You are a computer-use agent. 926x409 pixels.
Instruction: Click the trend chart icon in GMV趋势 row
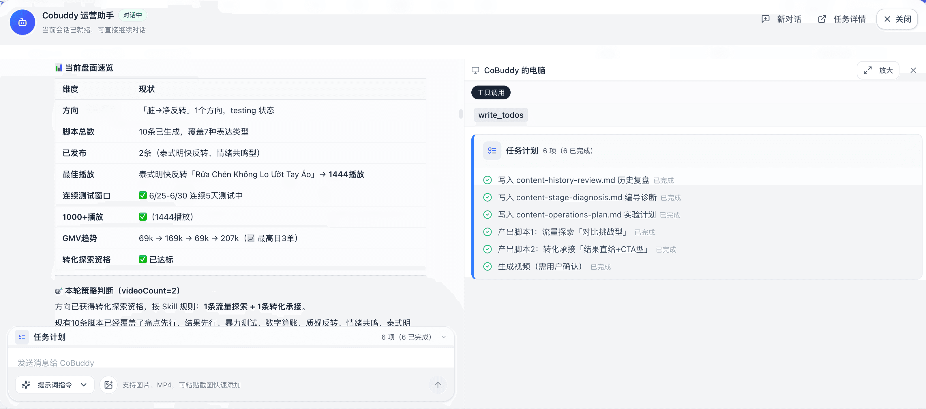click(251, 238)
